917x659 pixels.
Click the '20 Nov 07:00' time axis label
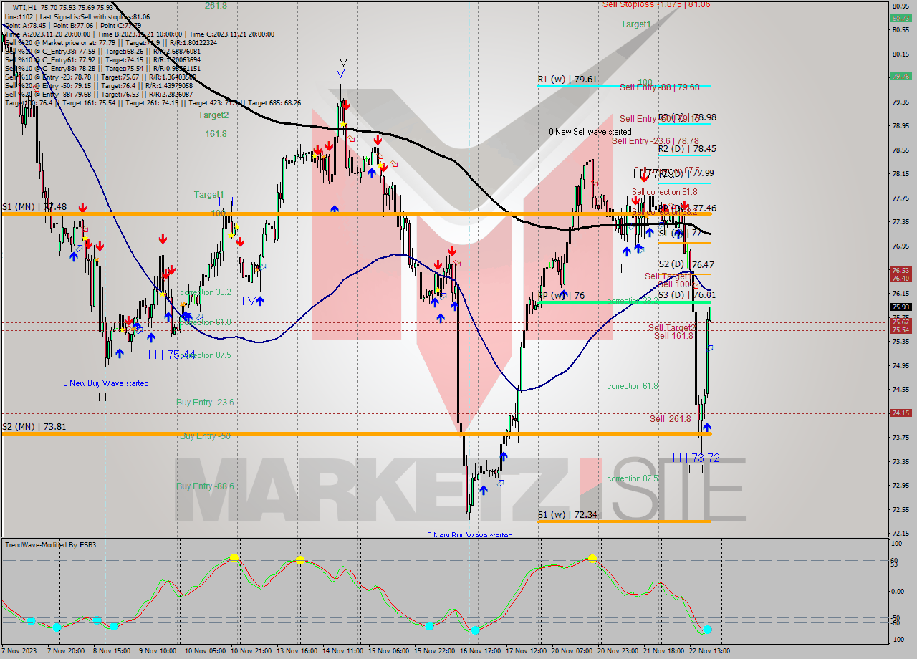click(x=571, y=651)
